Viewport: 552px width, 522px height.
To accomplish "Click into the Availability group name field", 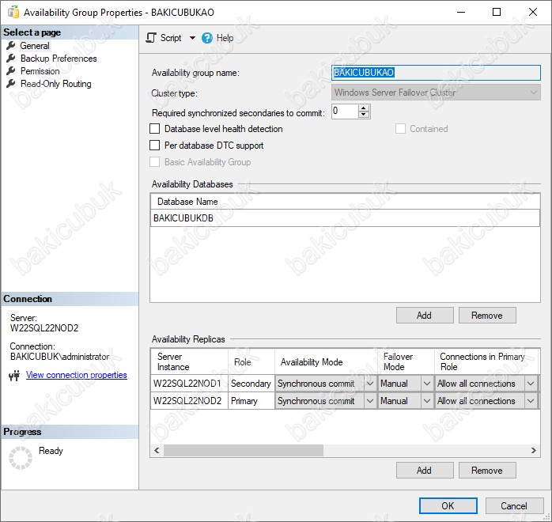I will 436,73.
